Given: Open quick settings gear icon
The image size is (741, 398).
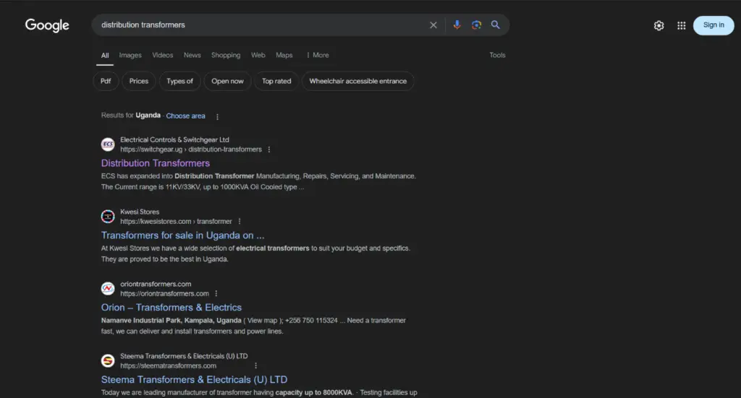Looking at the screenshot, I should pyautogui.click(x=659, y=25).
